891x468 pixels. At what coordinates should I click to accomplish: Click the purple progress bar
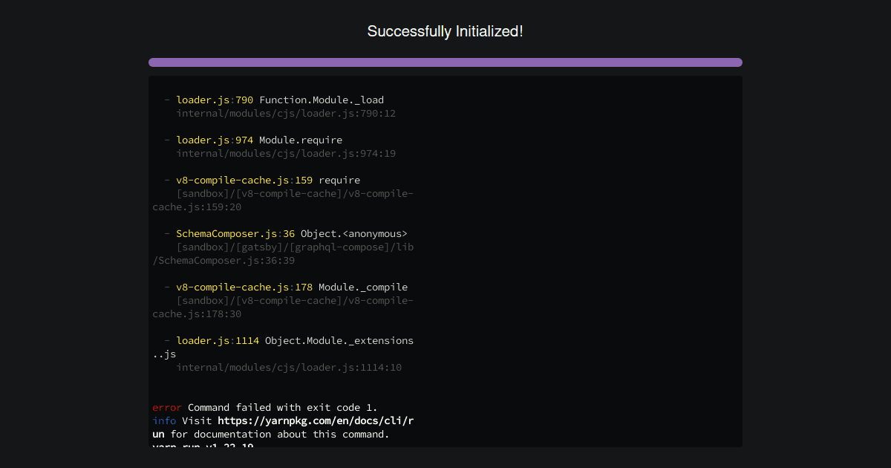tap(446, 62)
